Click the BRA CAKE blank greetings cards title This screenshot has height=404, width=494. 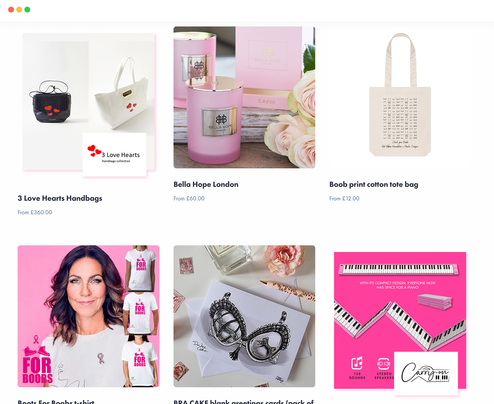point(244,401)
